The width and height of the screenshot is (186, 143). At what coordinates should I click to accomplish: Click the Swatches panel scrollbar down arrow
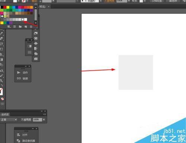tap(36, 23)
